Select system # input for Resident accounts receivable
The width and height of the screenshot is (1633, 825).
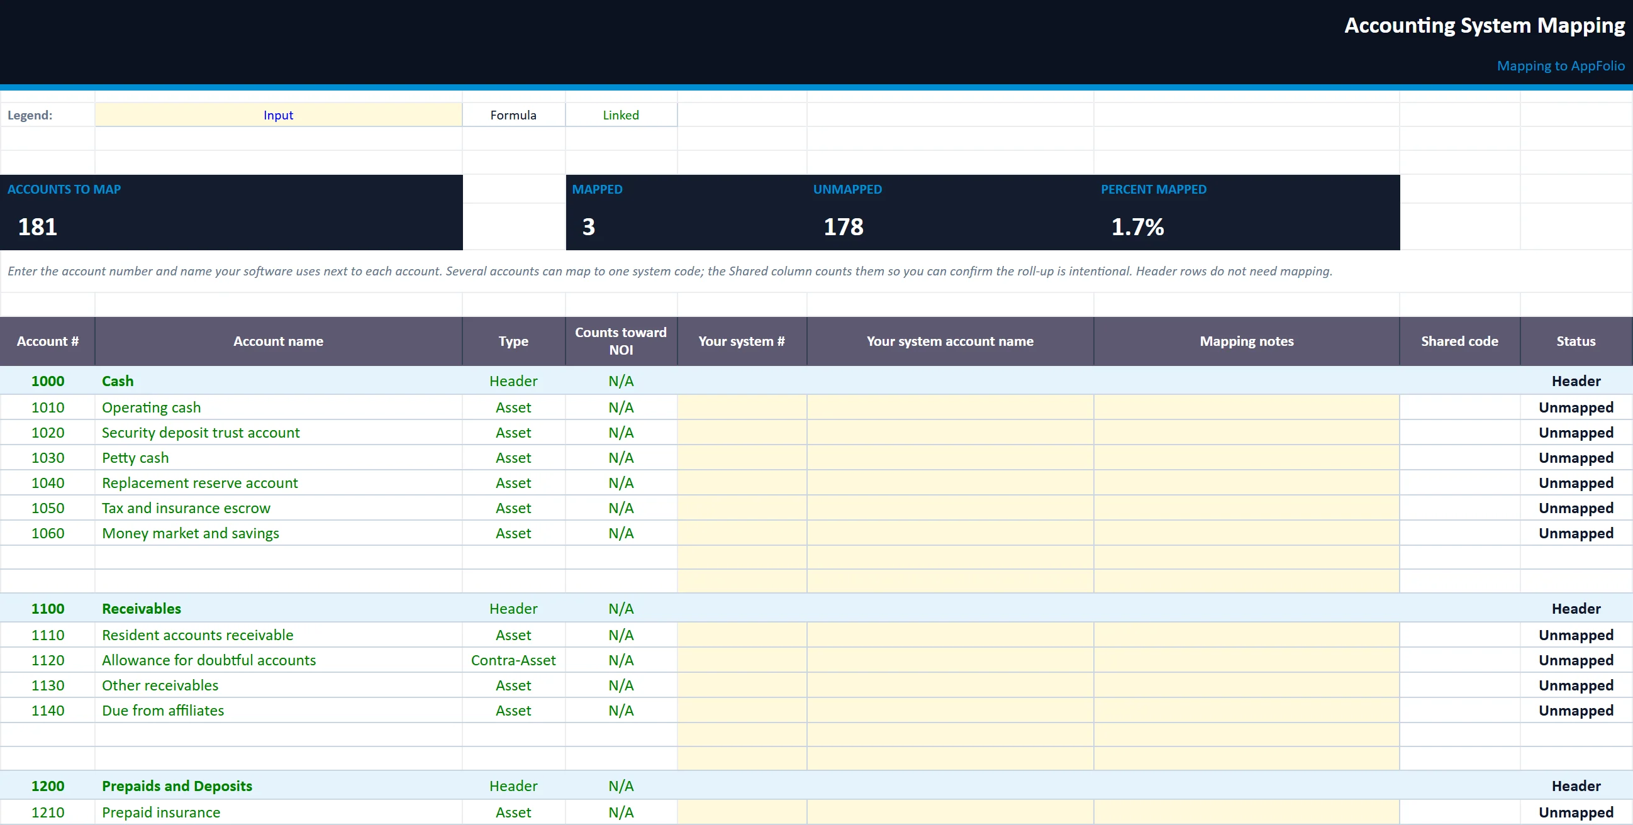tap(742, 635)
